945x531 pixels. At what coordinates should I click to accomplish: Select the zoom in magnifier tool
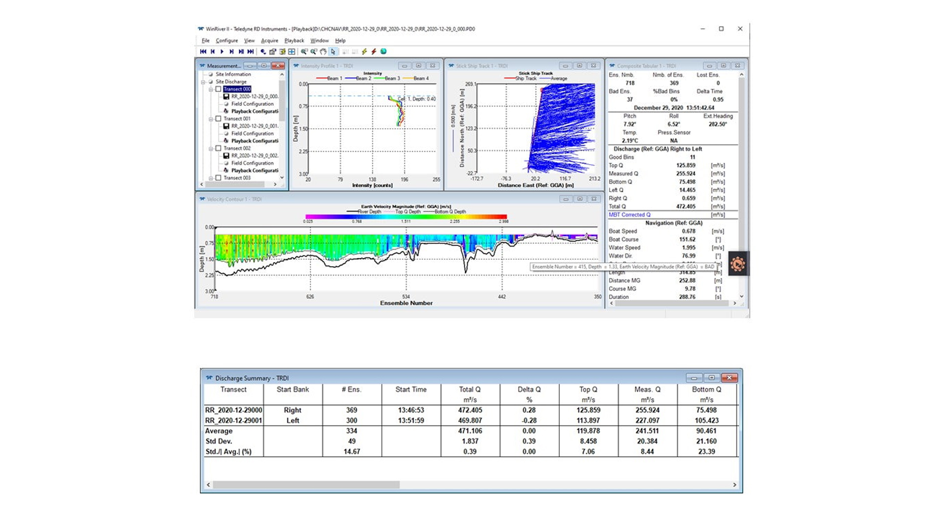(304, 52)
